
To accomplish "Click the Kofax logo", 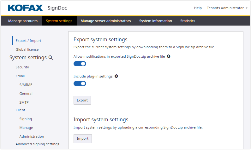I will 25,8.
